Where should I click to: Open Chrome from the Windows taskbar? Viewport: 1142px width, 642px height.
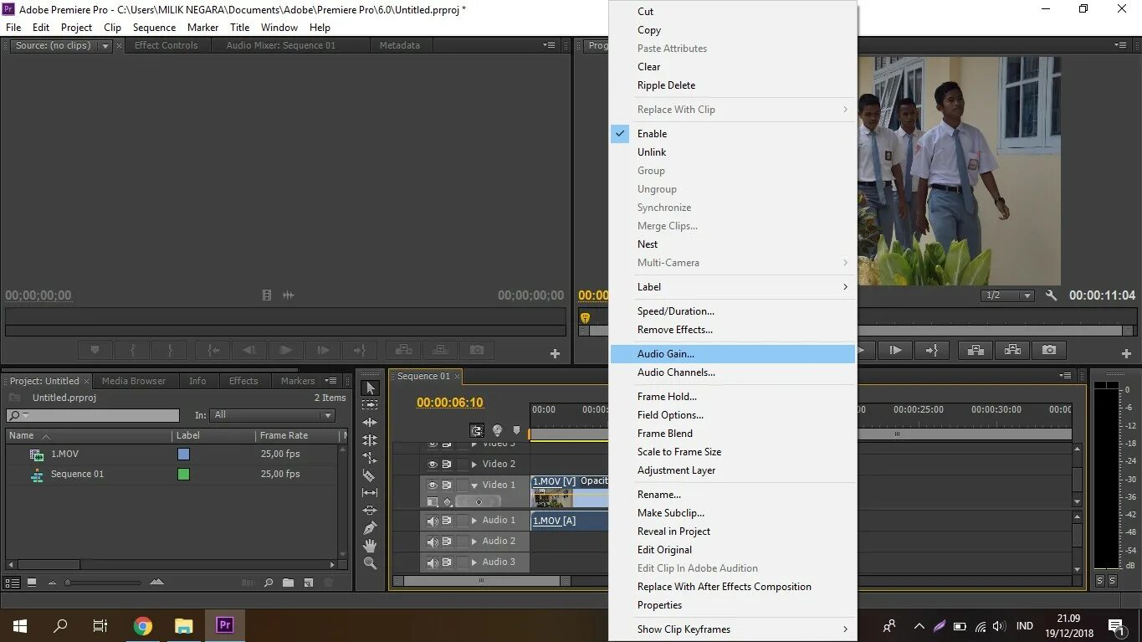click(x=143, y=625)
